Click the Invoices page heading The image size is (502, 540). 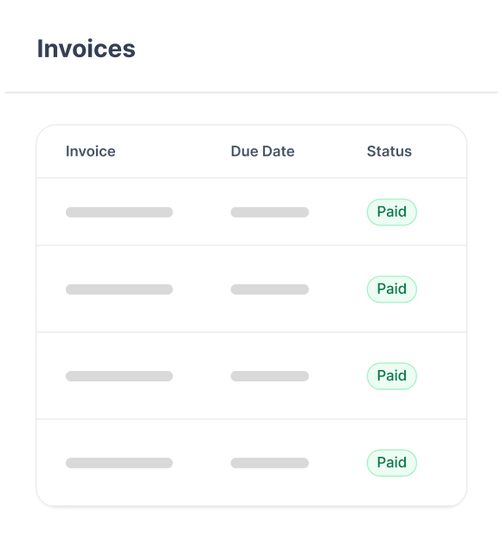click(86, 49)
